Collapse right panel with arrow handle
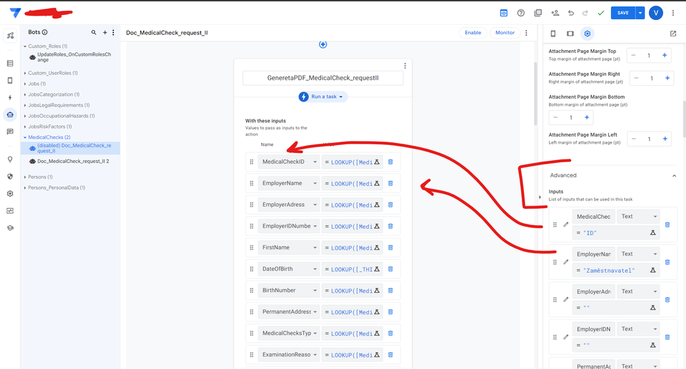This screenshot has width=686, height=369. tap(540, 197)
